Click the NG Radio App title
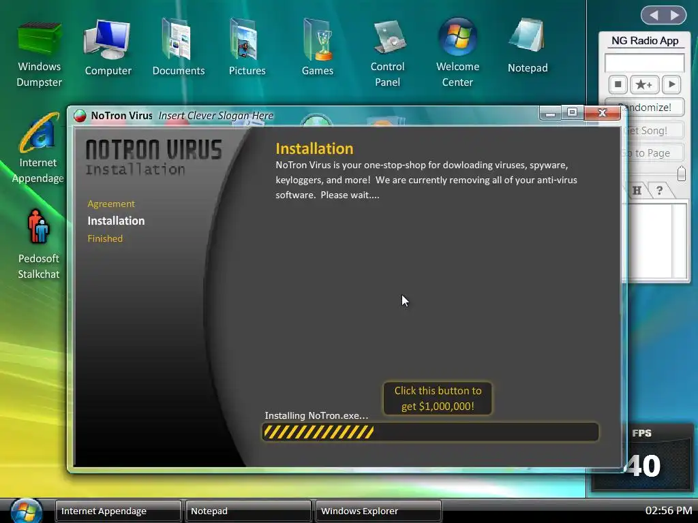Screen dimensions: 698x523 coord(645,41)
